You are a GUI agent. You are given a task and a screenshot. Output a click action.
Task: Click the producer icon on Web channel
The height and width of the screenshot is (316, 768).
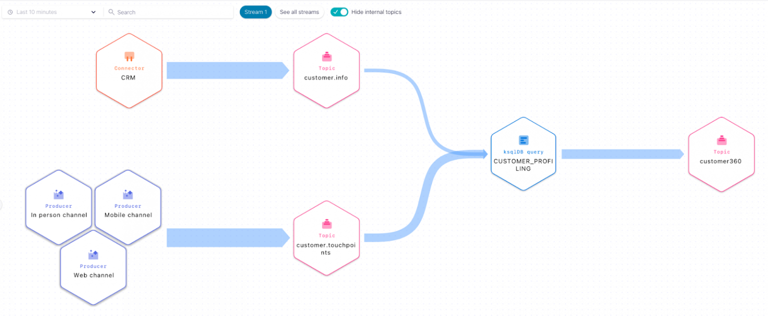point(93,254)
